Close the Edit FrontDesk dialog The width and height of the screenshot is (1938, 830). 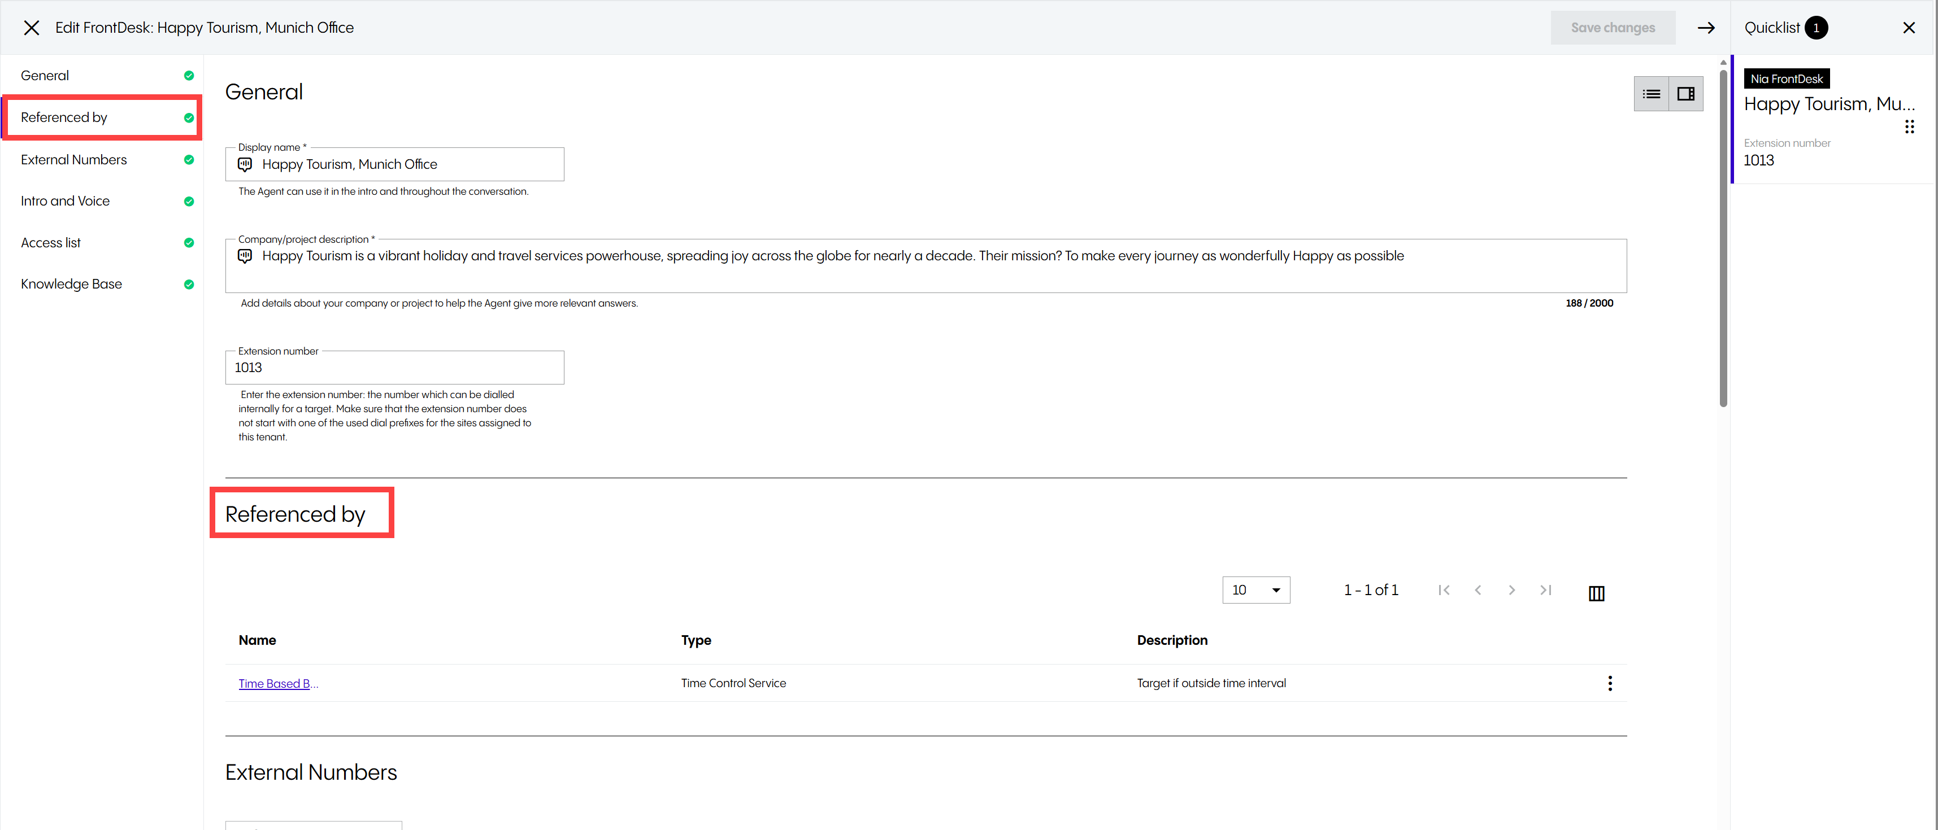click(x=31, y=28)
